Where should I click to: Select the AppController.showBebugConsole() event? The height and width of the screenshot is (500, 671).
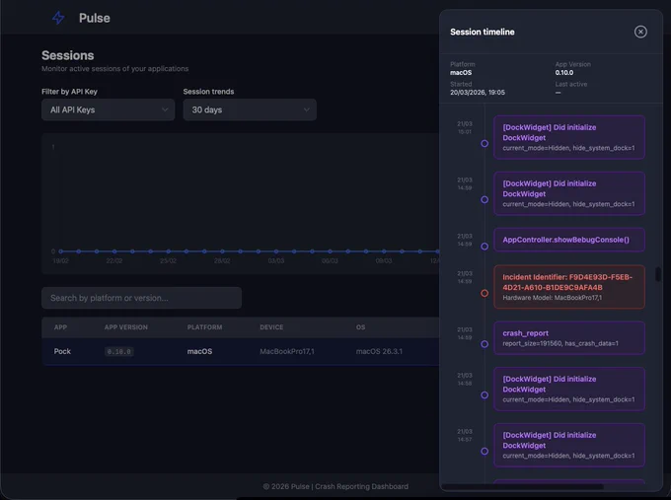coord(569,240)
